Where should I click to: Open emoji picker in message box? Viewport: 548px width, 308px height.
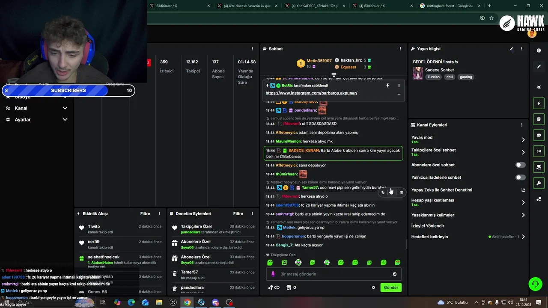(x=395, y=274)
